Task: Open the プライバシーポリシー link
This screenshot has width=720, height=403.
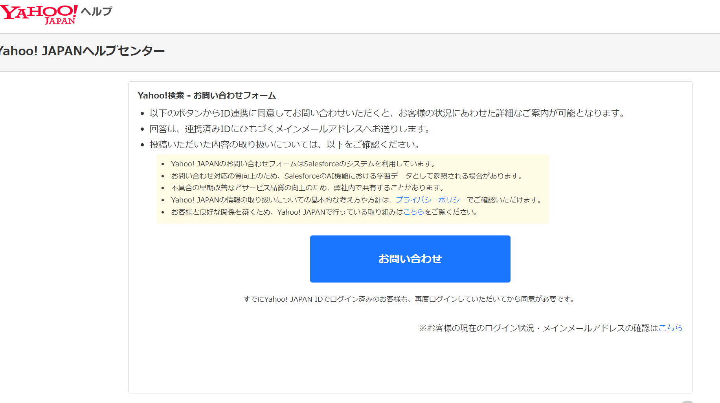Action: [431, 200]
